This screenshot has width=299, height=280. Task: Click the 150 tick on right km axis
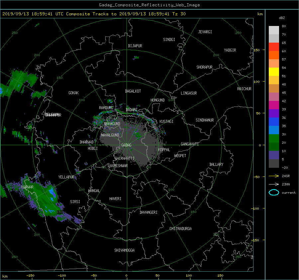click(257, 50)
